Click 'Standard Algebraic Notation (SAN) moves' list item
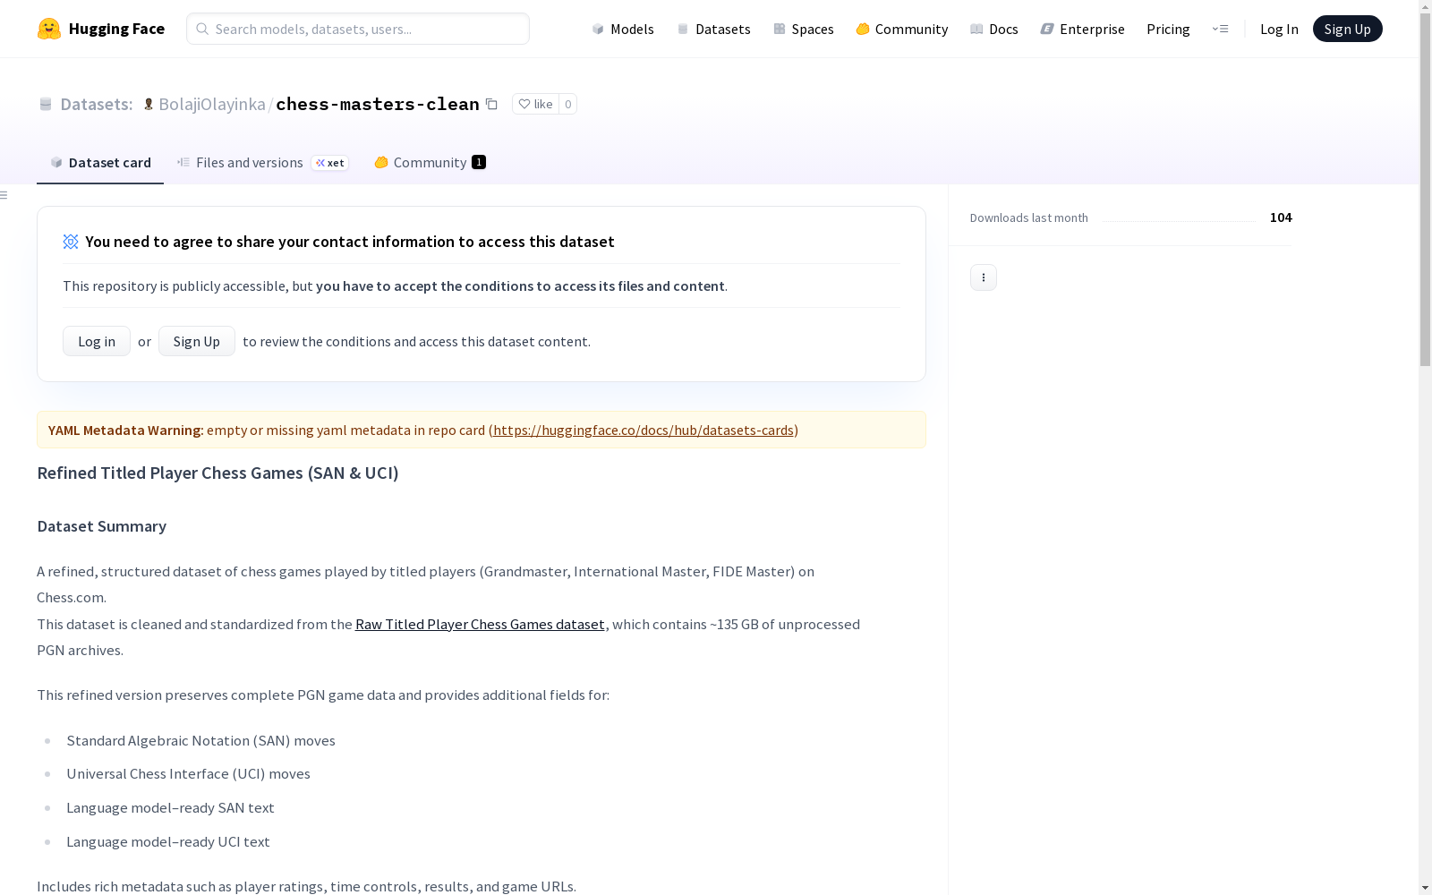 tap(200, 740)
